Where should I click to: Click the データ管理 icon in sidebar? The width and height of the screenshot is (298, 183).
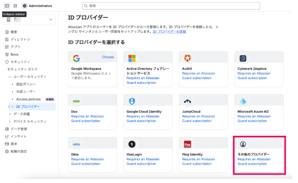7,129
